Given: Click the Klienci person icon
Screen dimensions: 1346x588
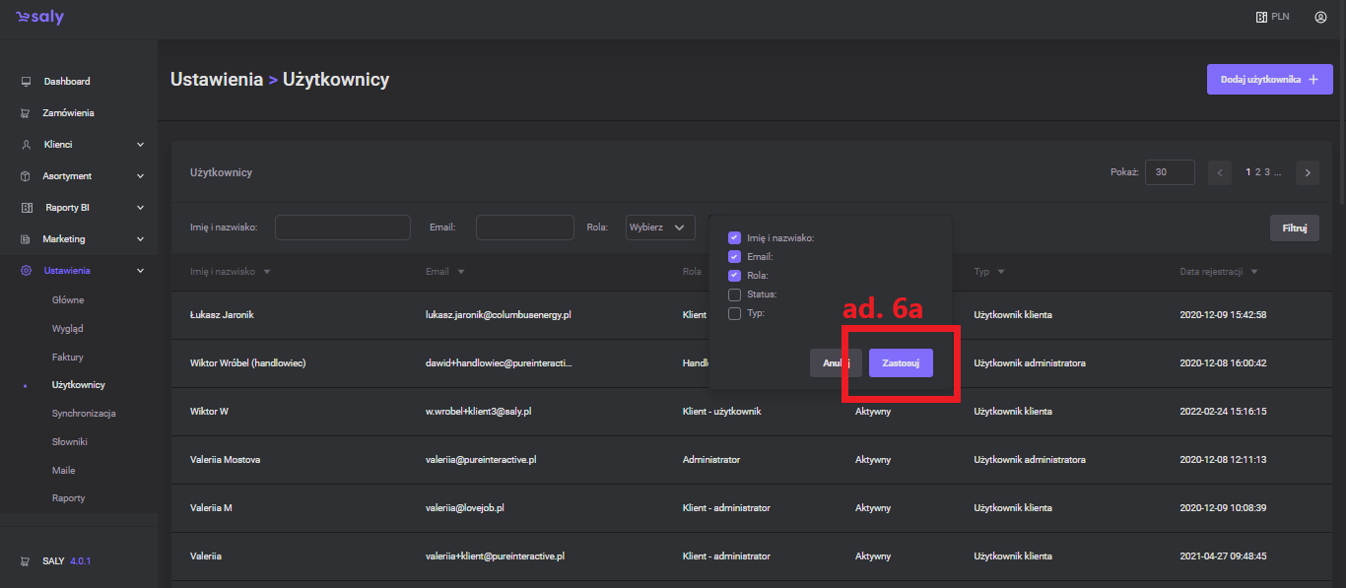Looking at the screenshot, I should 26,145.
